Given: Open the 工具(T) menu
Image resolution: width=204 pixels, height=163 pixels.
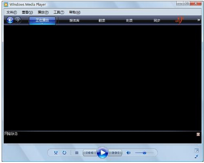Looking at the screenshot, I should click(x=59, y=13).
